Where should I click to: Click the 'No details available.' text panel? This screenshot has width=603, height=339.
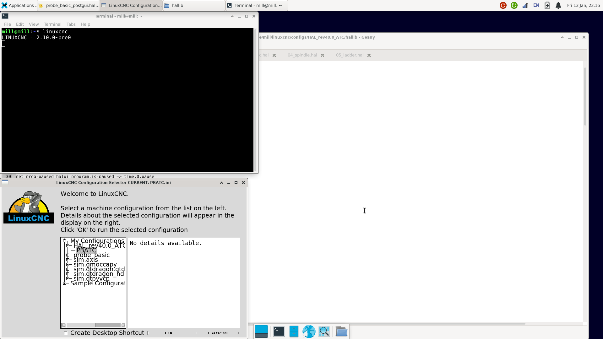point(184,282)
